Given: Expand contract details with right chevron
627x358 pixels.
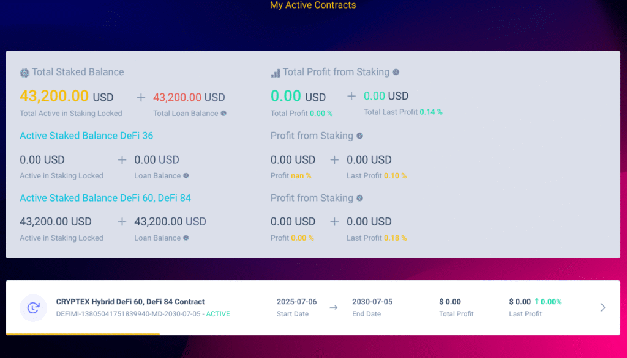Looking at the screenshot, I should 603,307.
